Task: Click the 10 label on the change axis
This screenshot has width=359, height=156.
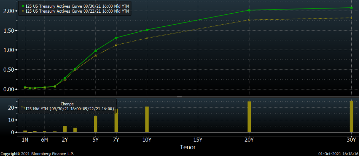Action: click(x=12, y=120)
